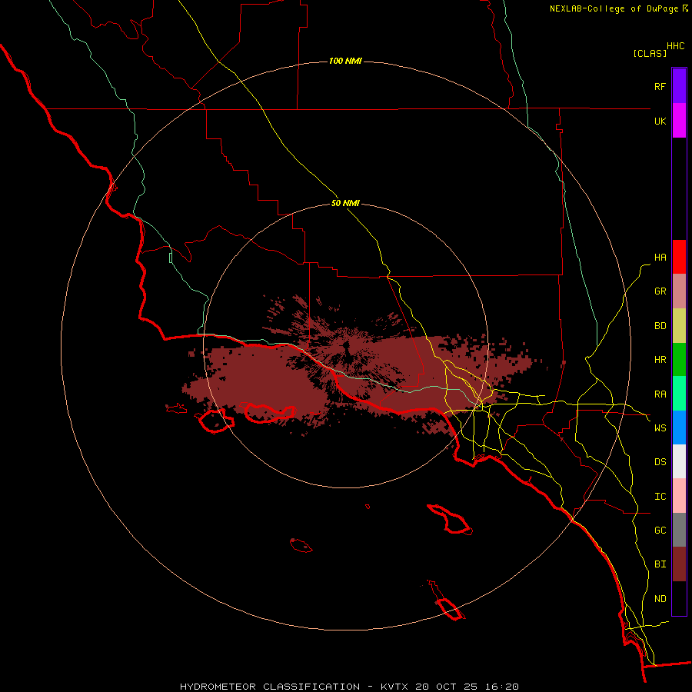The width and height of the screenshot is (692, 692).
Task: Click the "GC" legend label
Action: tap(660, 531)
